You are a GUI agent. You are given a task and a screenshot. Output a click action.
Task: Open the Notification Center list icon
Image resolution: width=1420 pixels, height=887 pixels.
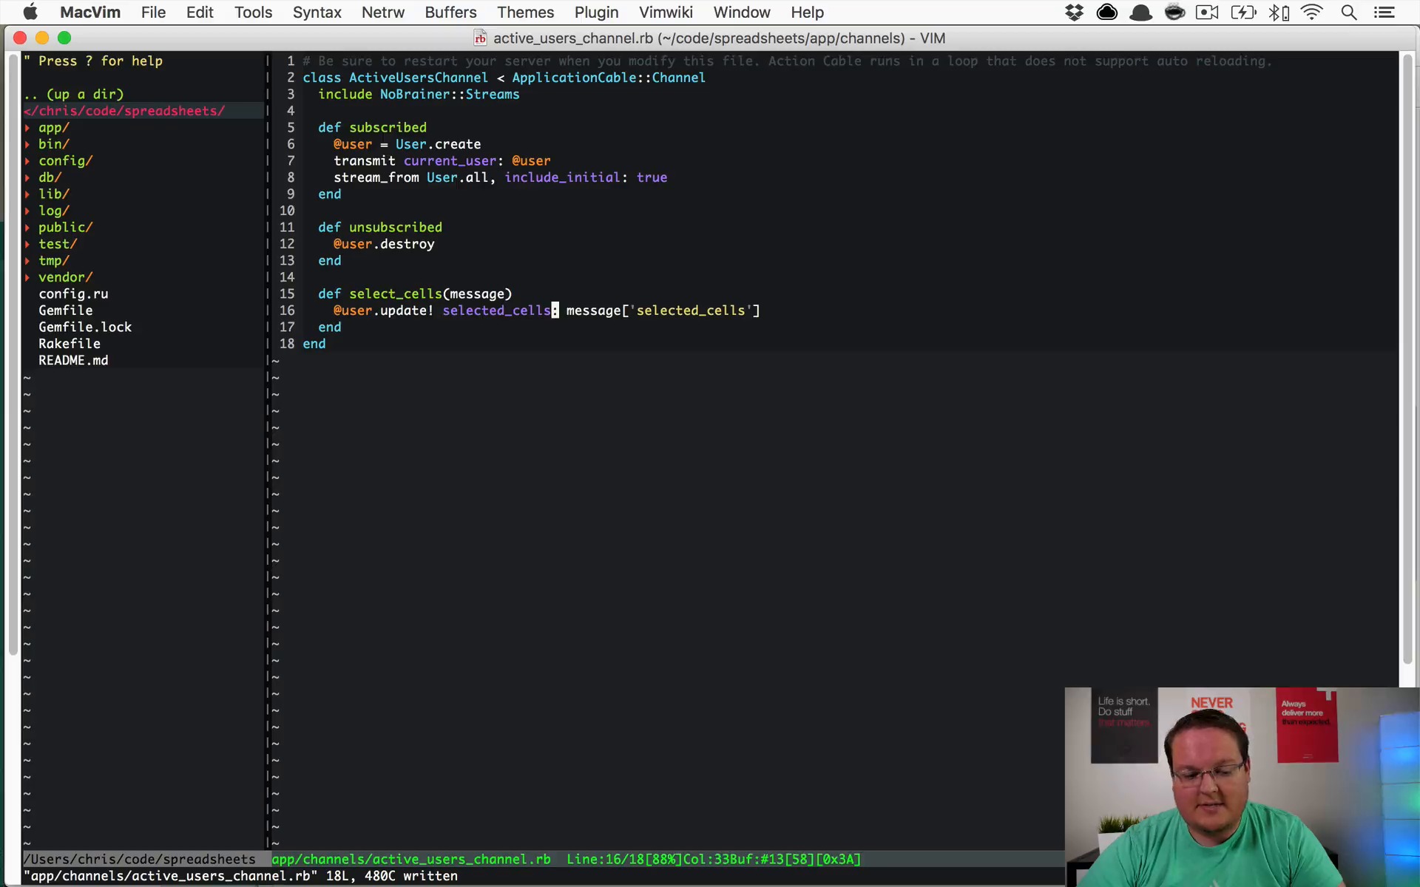1384,13
